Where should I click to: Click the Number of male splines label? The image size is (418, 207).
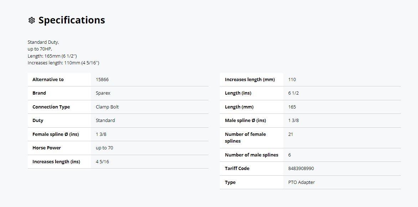[251, 155]
